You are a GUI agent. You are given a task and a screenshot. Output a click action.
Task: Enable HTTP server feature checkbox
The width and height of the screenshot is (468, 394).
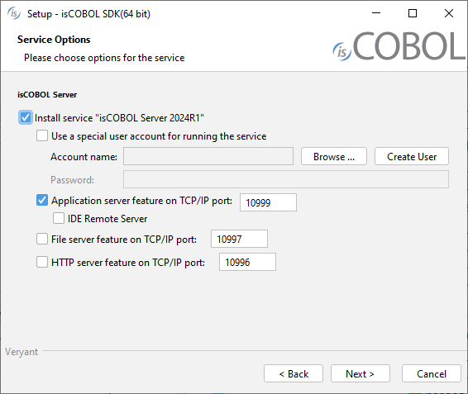(42, 262)
